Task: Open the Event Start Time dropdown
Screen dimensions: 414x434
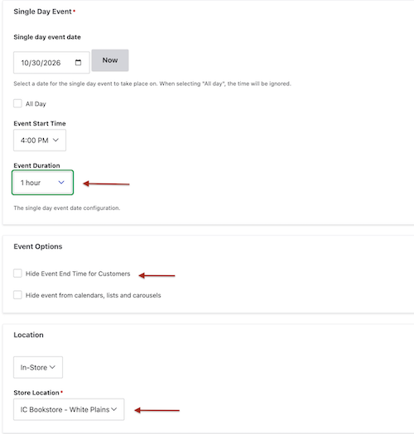Action: pos(40,140)
